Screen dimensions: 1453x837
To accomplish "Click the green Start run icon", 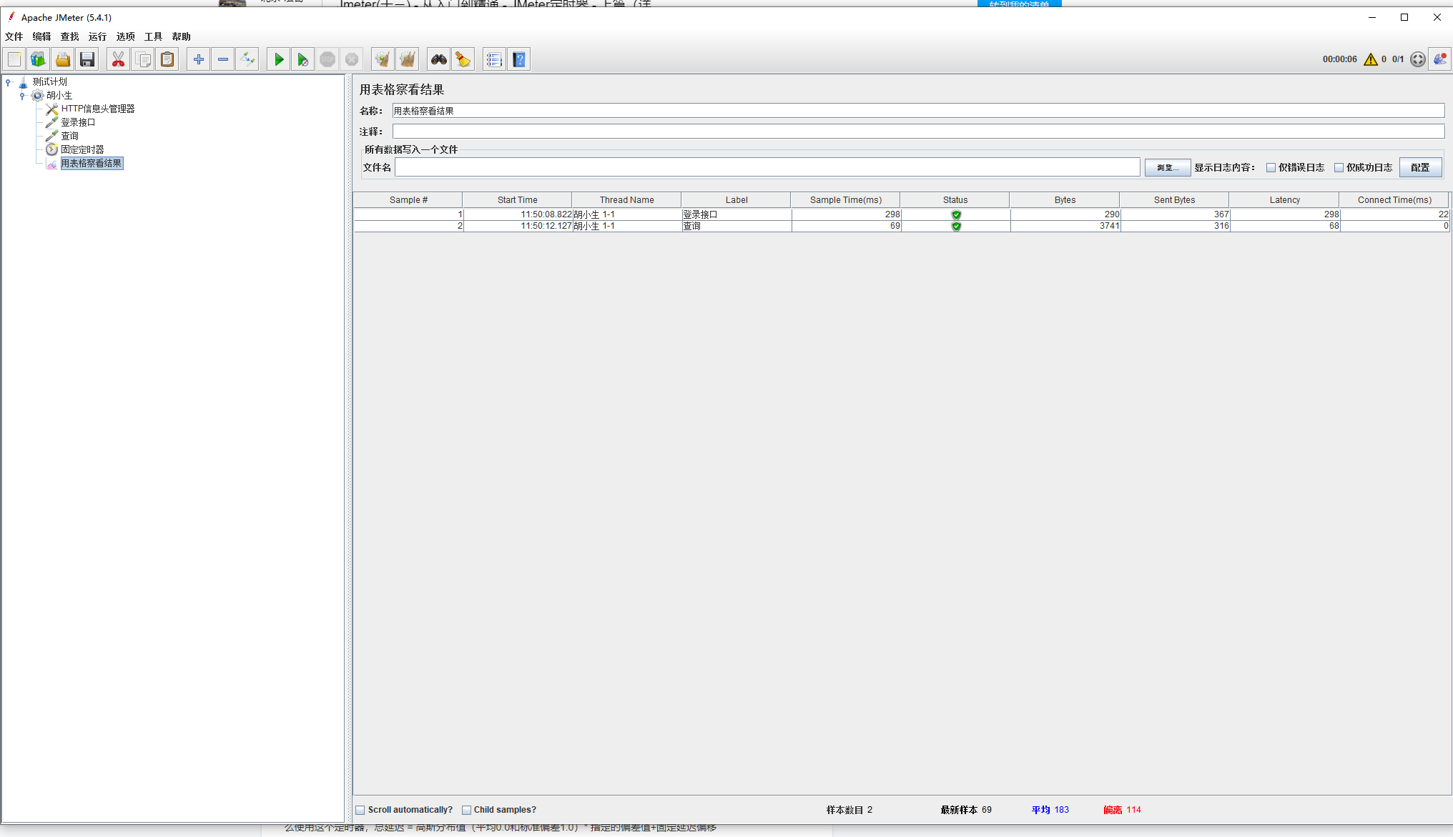I will 279,60.
